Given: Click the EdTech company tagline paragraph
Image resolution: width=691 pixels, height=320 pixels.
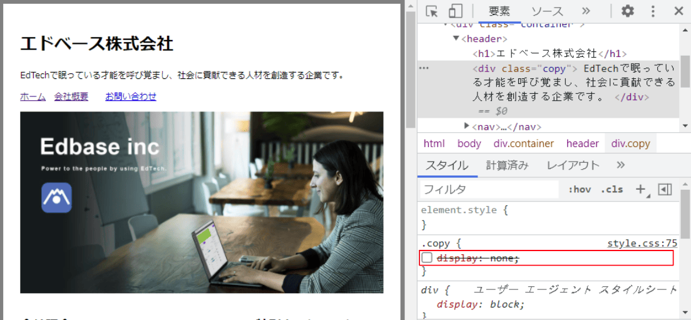Looking at the screenshot, I should tap(182, 75).
